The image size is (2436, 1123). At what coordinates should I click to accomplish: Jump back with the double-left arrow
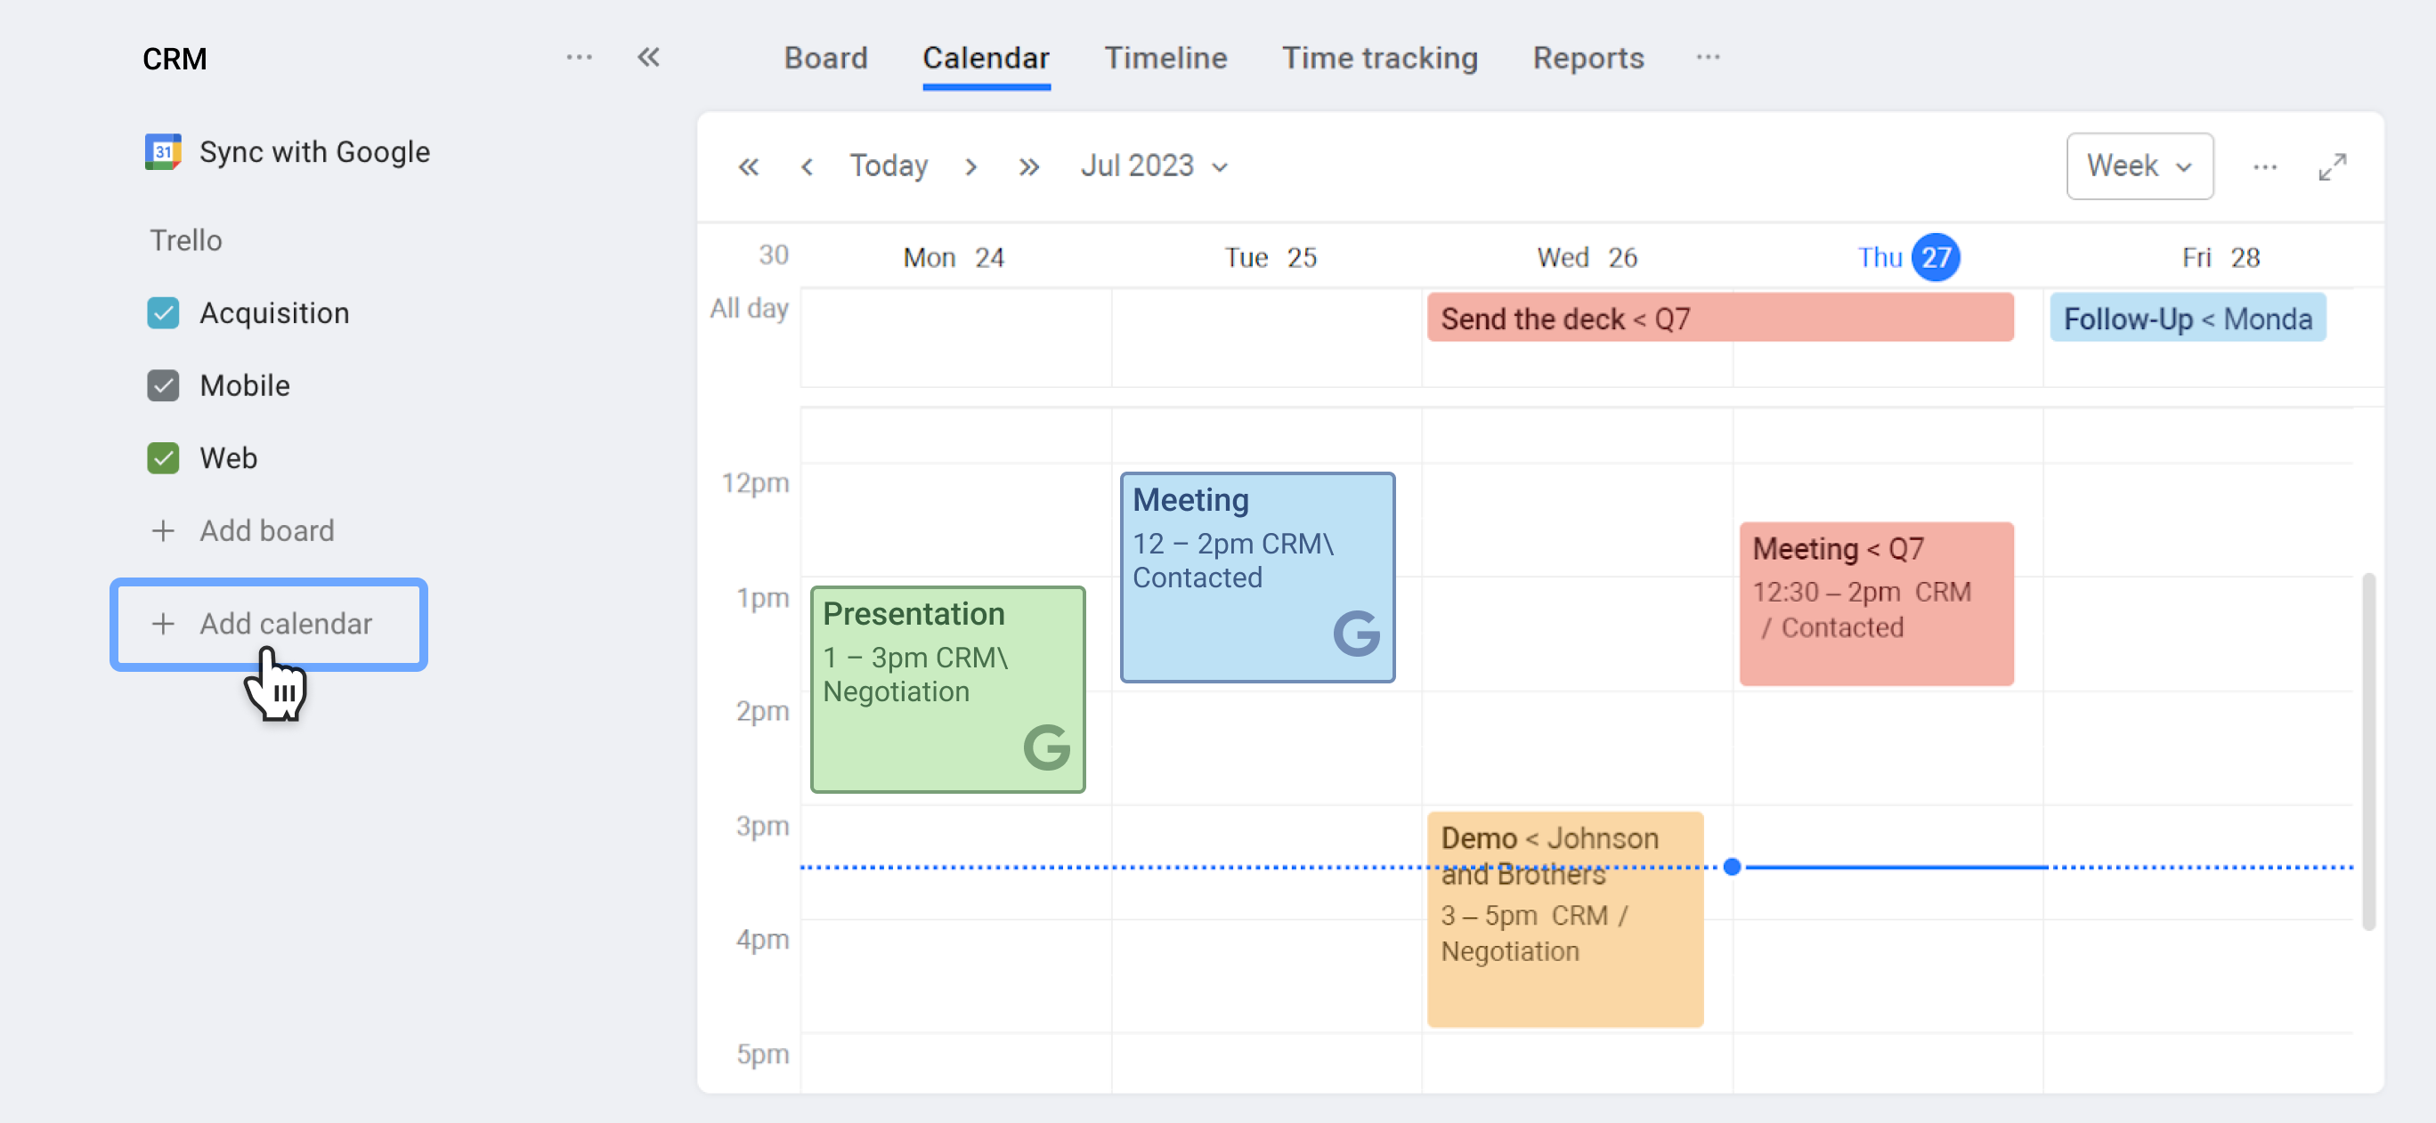click(748, 167)
